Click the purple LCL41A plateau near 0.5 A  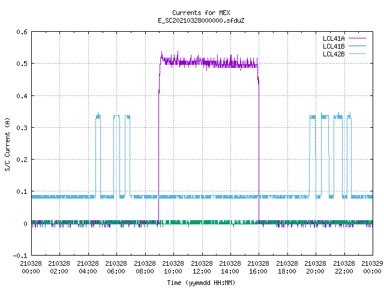tap(209, 62)
